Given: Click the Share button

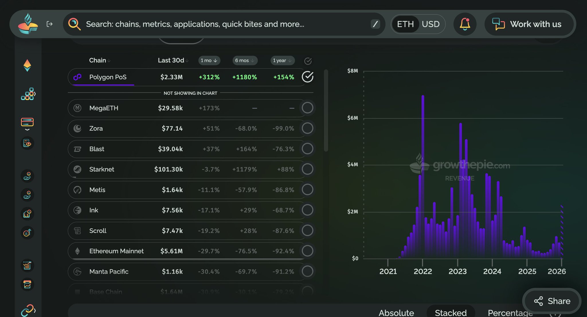Looking at the screenshot, I should 552,301.
